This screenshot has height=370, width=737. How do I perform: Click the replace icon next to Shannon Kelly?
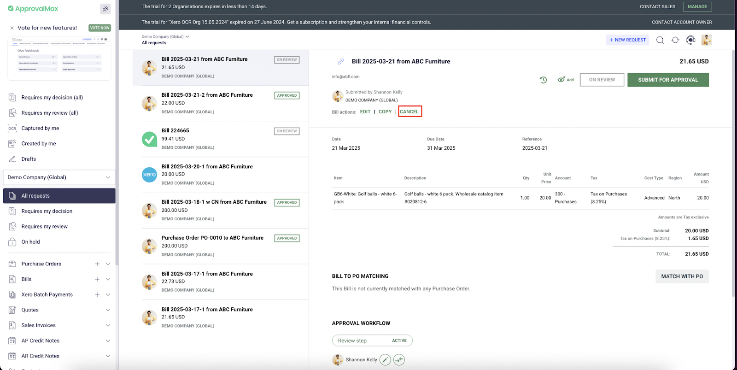399,360
